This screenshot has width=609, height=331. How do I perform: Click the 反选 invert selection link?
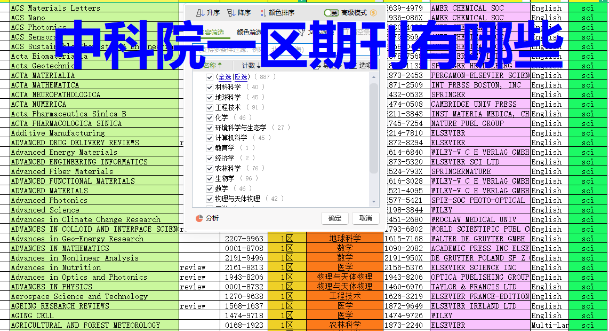(241, 77)
